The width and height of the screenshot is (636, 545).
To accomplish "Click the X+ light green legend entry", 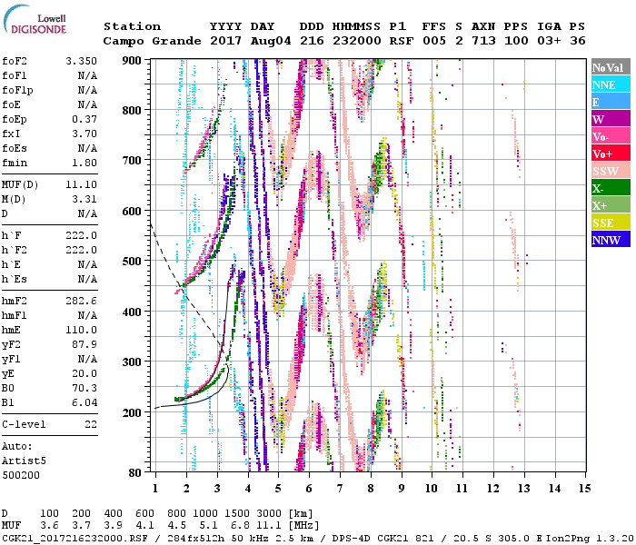I will click(x=608, y=206).
